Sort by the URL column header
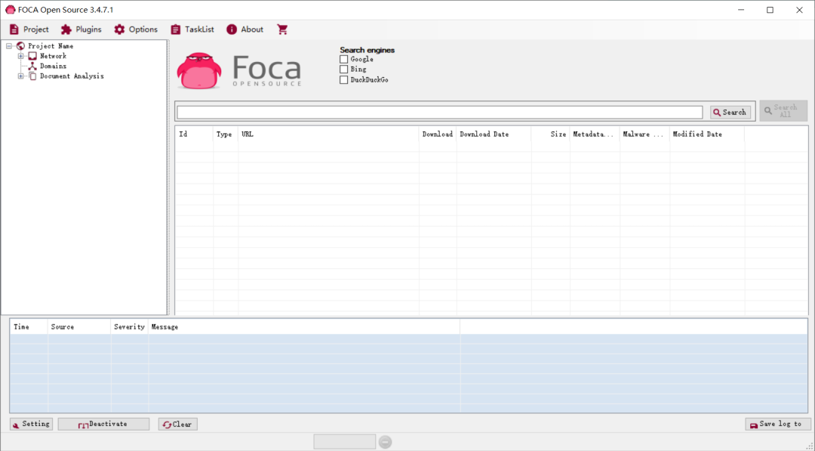This screenshot has width=815, height=451. [328, 134]
